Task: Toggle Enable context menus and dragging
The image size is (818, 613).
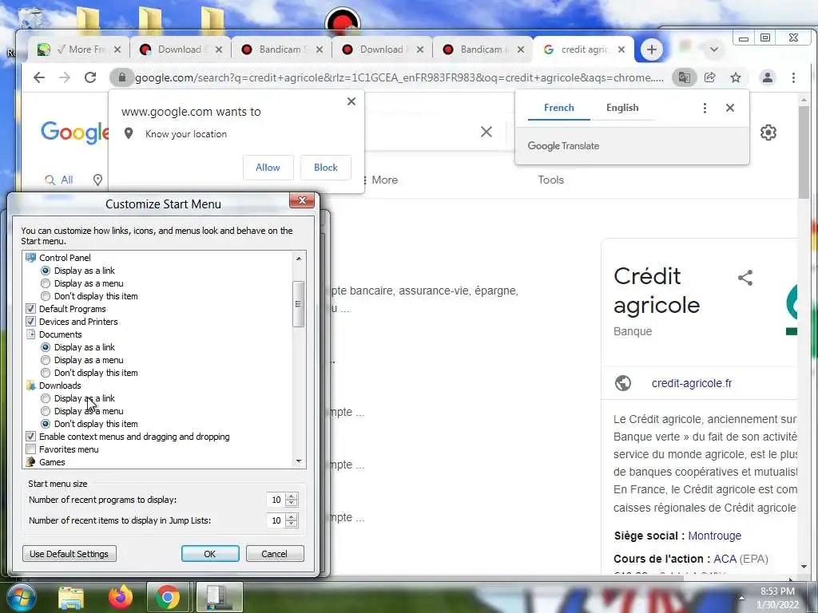Action: pos(31,437)
